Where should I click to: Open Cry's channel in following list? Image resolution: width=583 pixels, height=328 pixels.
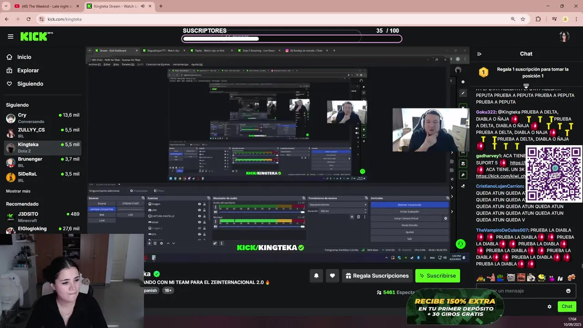pyautogui.click(x=43, y=118)
